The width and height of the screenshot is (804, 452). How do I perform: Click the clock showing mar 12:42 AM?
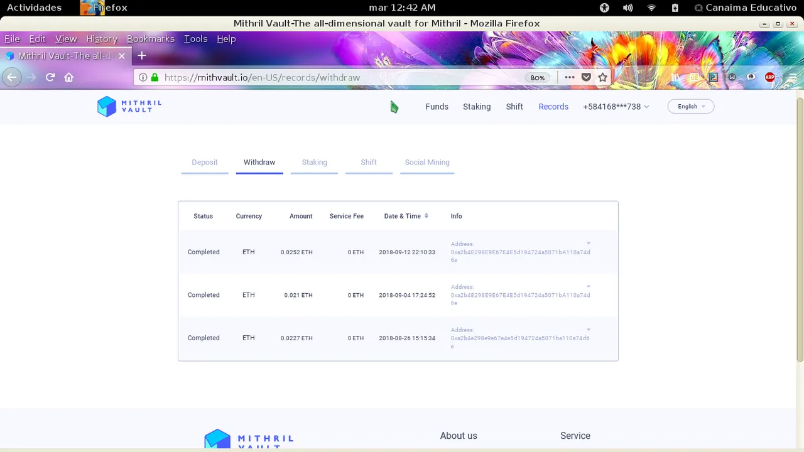point(402,8)
